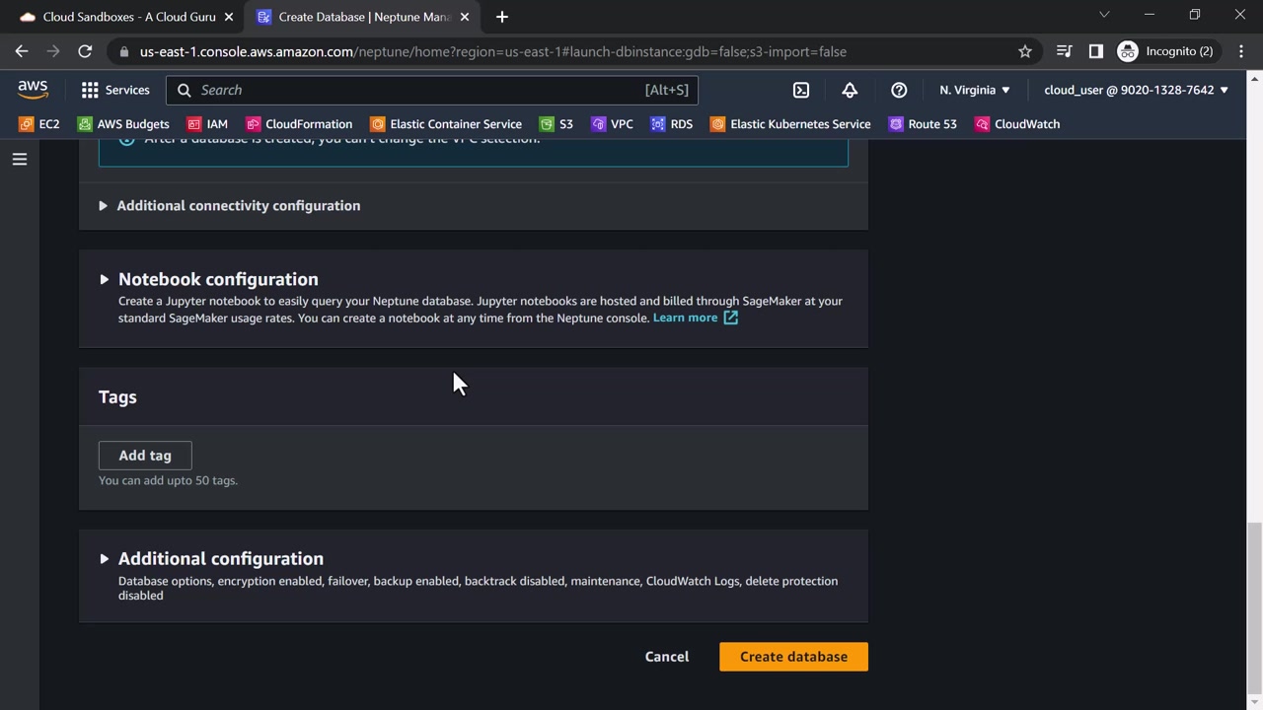Reload the page

pyautogui.click(x=85, y=51)
